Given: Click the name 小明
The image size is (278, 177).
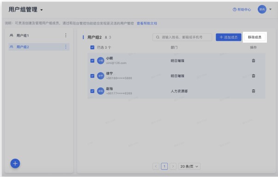Looking at the screenshot, I should click(x=109, y=58).
